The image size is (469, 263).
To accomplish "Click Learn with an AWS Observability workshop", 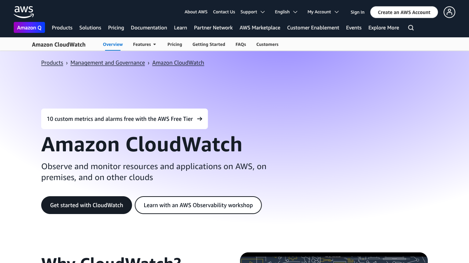I will (x=198, y=205).
